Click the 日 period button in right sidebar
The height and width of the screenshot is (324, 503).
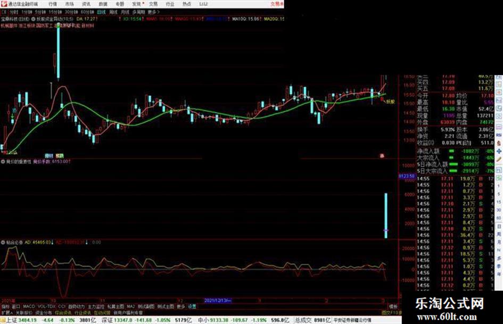[499, 227]
